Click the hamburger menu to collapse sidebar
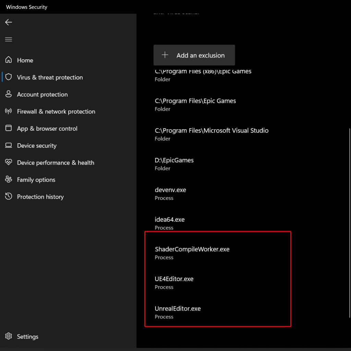This screenshot has height=351, width=351. click(8, 39)
